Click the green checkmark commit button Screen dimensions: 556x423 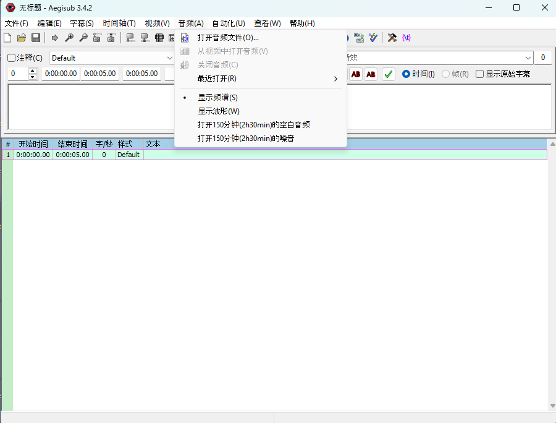pyautogui.click(x=388, y=74)
